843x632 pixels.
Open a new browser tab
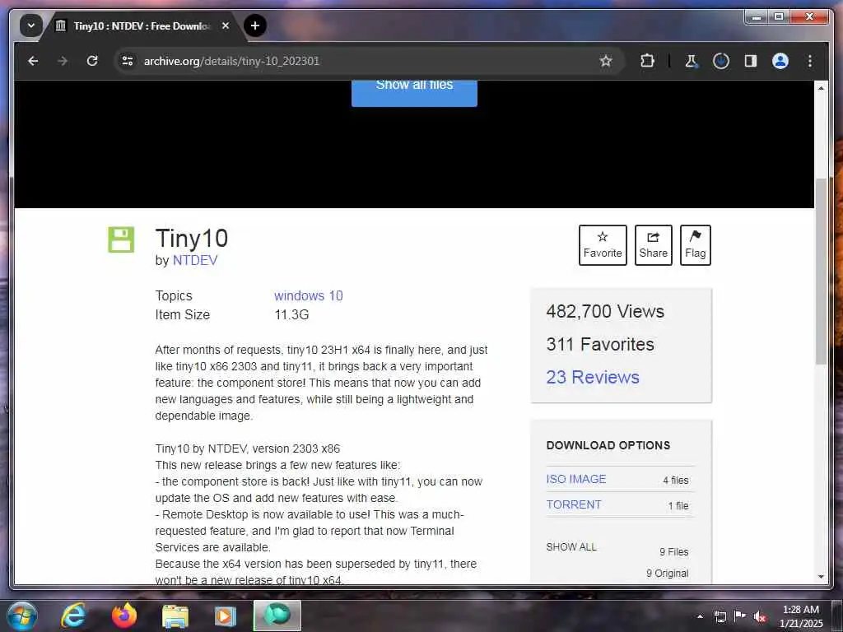pyautogui.click(x=255, y=26)
